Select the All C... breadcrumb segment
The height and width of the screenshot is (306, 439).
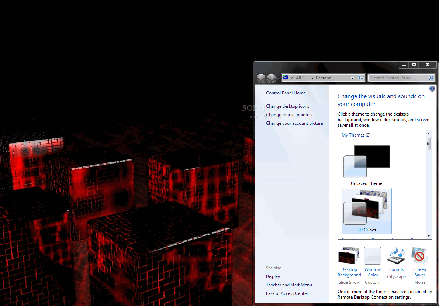(302, 78)
